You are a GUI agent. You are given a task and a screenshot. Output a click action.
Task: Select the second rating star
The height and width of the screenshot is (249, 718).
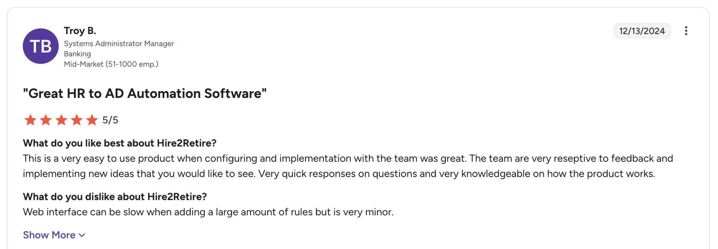(x=46, y=120)
